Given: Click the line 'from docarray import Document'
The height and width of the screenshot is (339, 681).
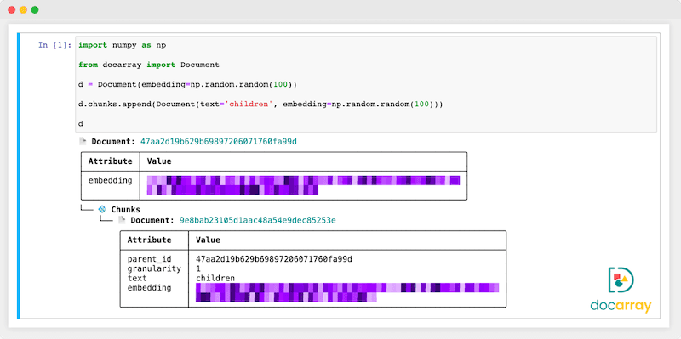Looking at the screenshot, I should click(149, 65).
